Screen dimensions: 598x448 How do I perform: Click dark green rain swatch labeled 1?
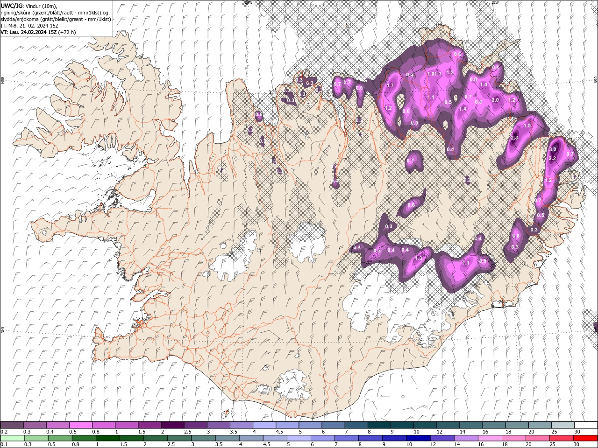pos(108,438)
